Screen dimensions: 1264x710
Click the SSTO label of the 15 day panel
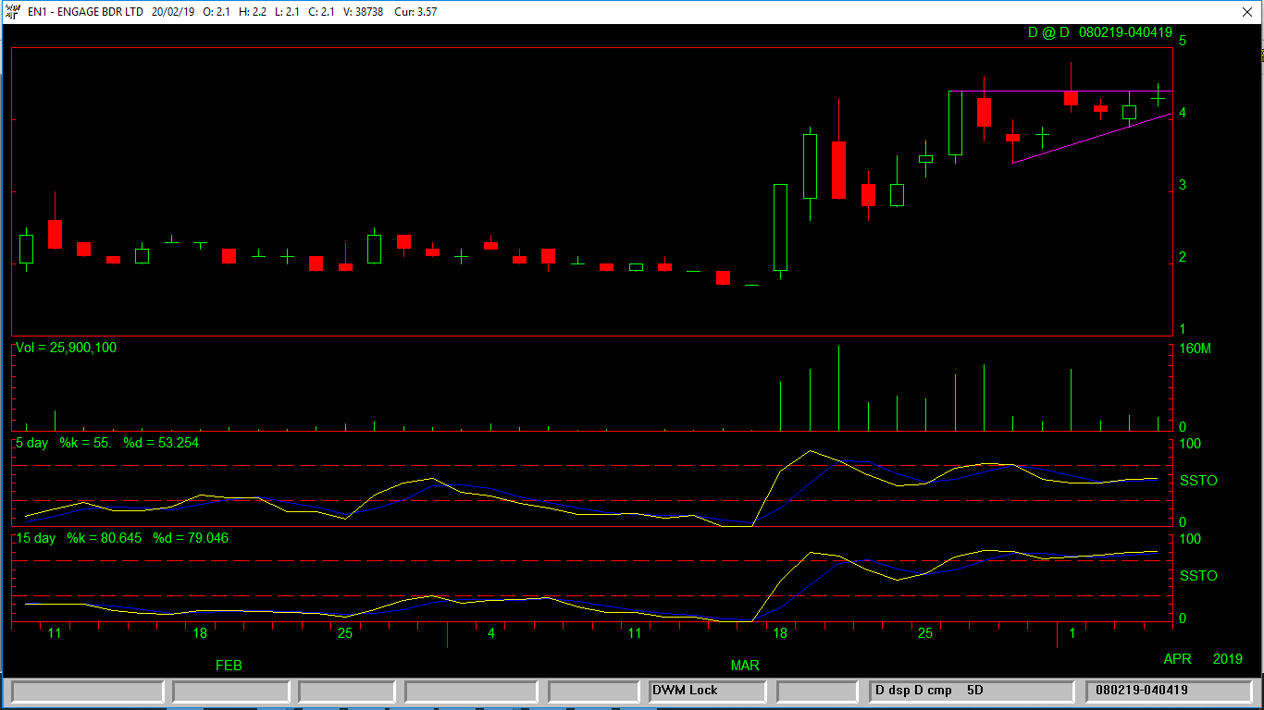[x=1198, y=576]
